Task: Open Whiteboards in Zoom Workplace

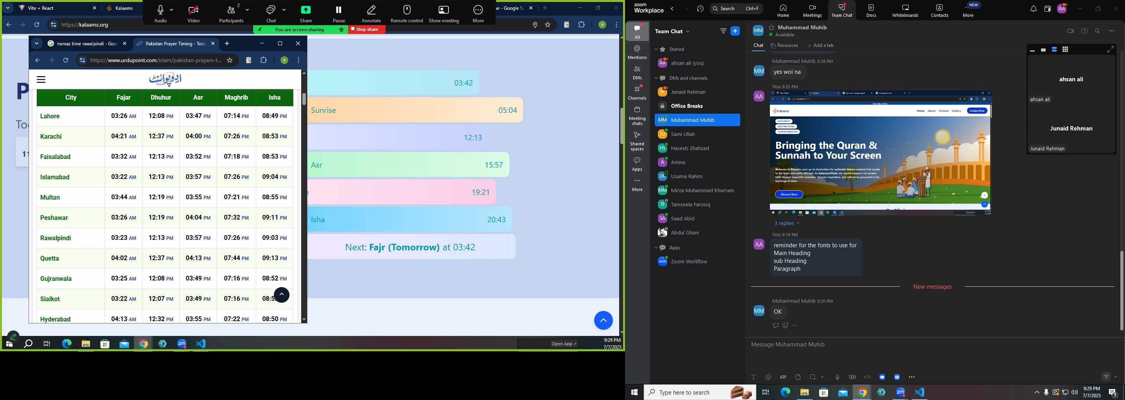Action: coord(905,11)
